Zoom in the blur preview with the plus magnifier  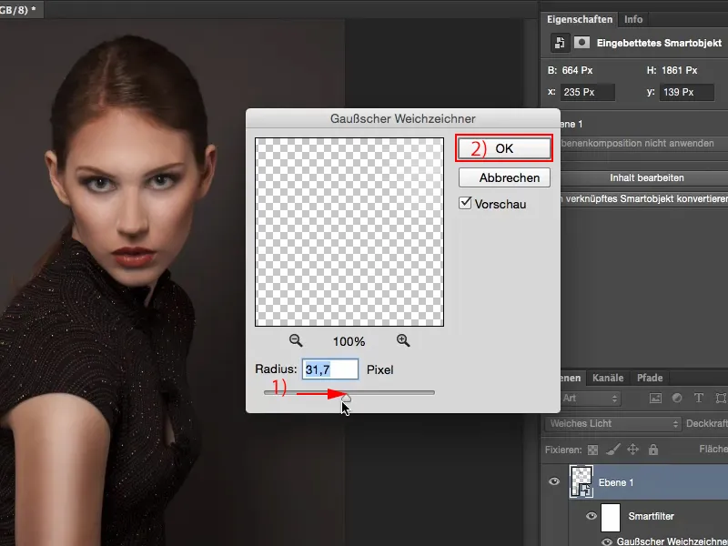click(x=403, y=340)
